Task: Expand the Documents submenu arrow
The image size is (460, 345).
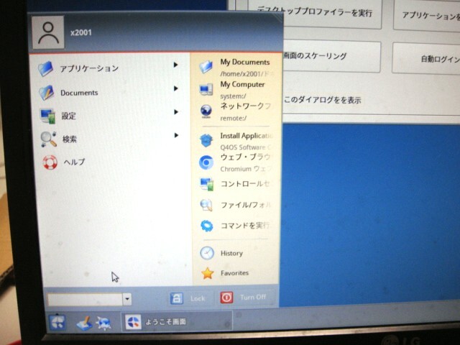Action: 175,88
